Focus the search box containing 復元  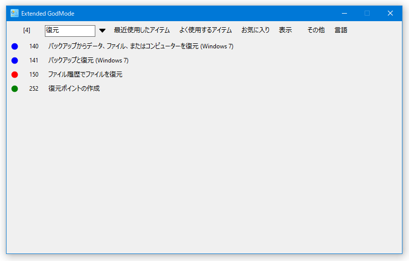(x=70, y=31)
